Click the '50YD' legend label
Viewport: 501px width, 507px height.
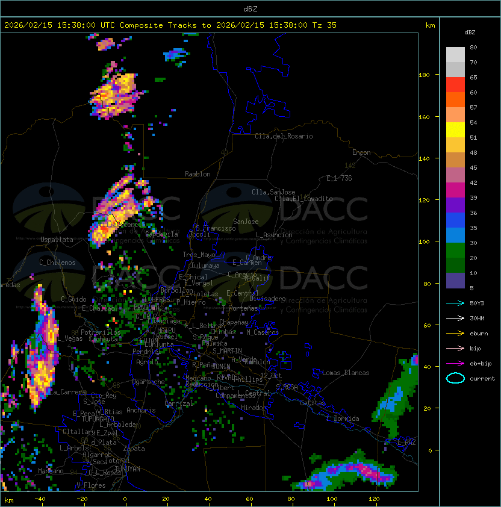click(477, 303)
